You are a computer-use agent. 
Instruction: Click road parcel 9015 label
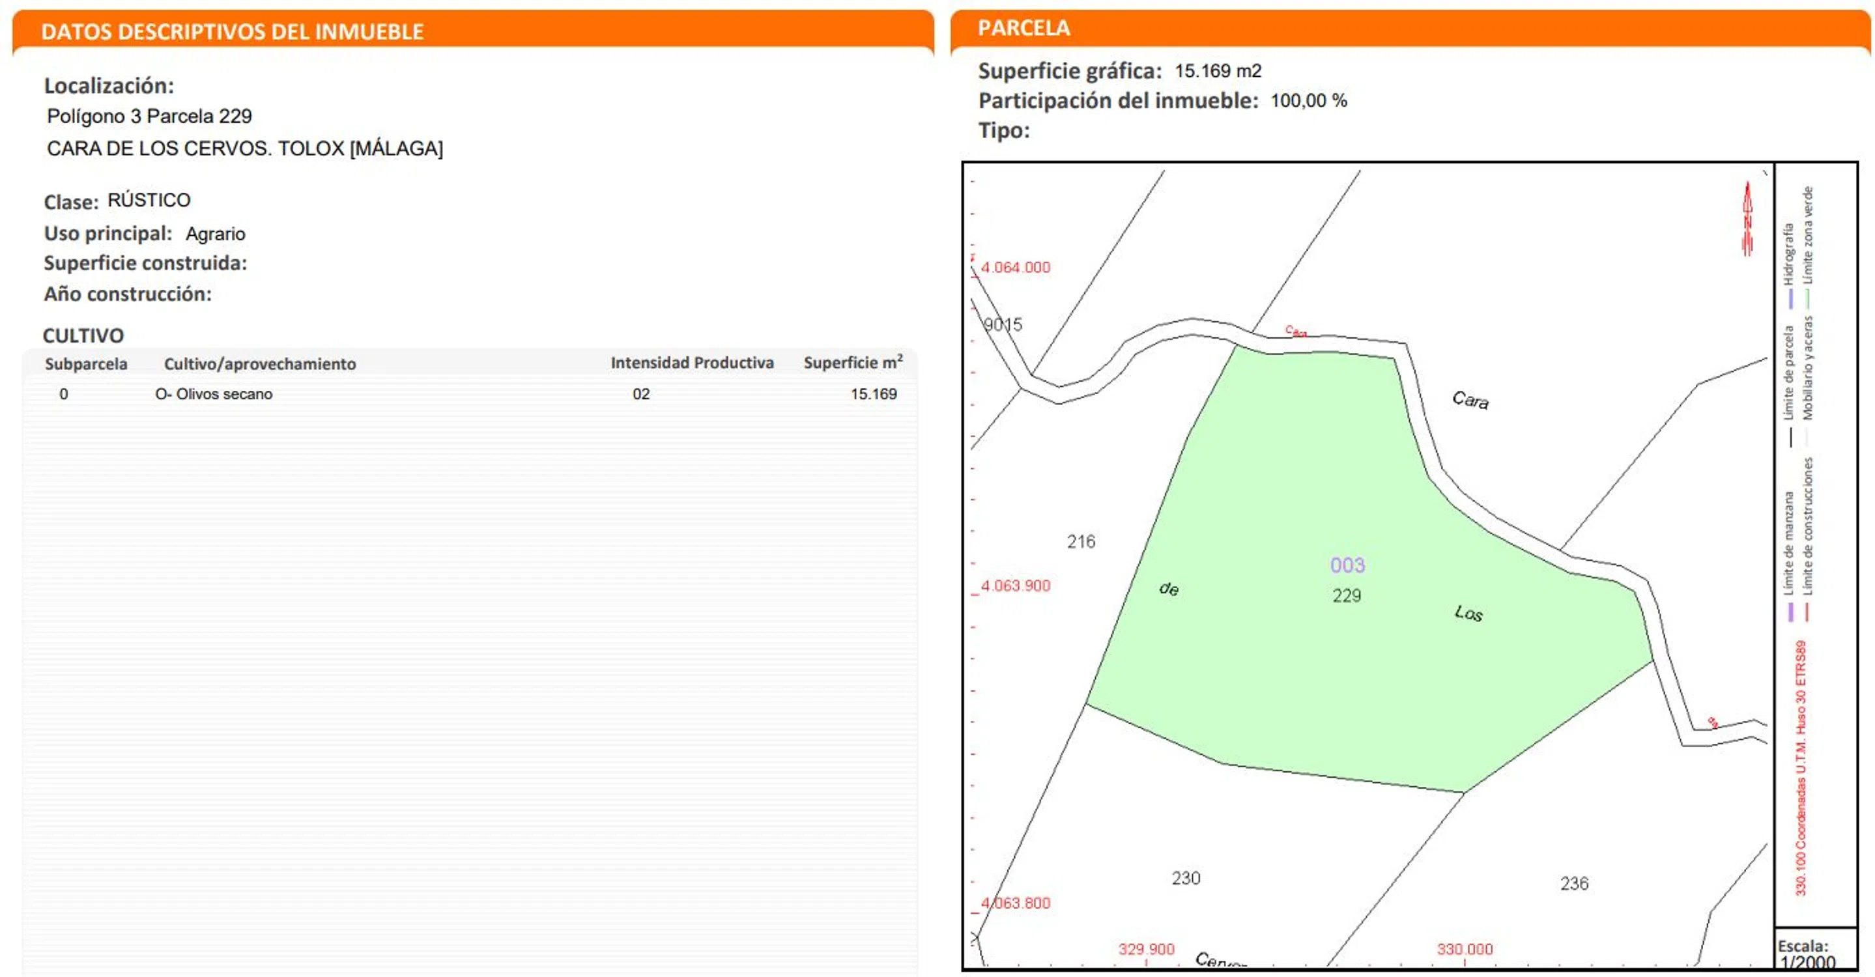pyautogui.click(x=1003, y=324)
